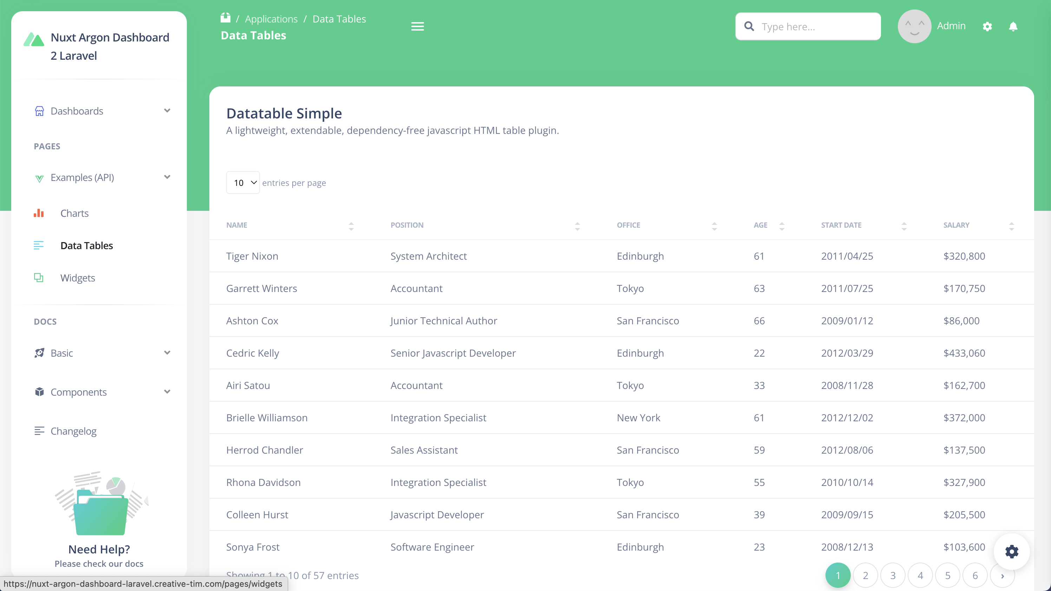The height and width of the screenshot is (591, 1051).
Task: Open settings gear in top navbar
Action: click(x=987, y=27)
